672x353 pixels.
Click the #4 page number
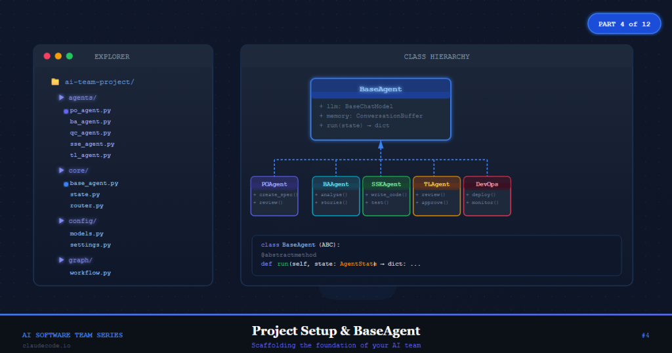point(646,335)
